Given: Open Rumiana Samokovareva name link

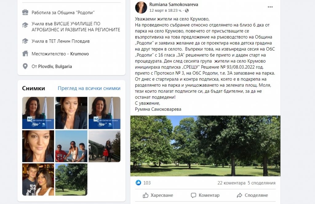Looking at the screenshot, I should click(x=174, y=4).
